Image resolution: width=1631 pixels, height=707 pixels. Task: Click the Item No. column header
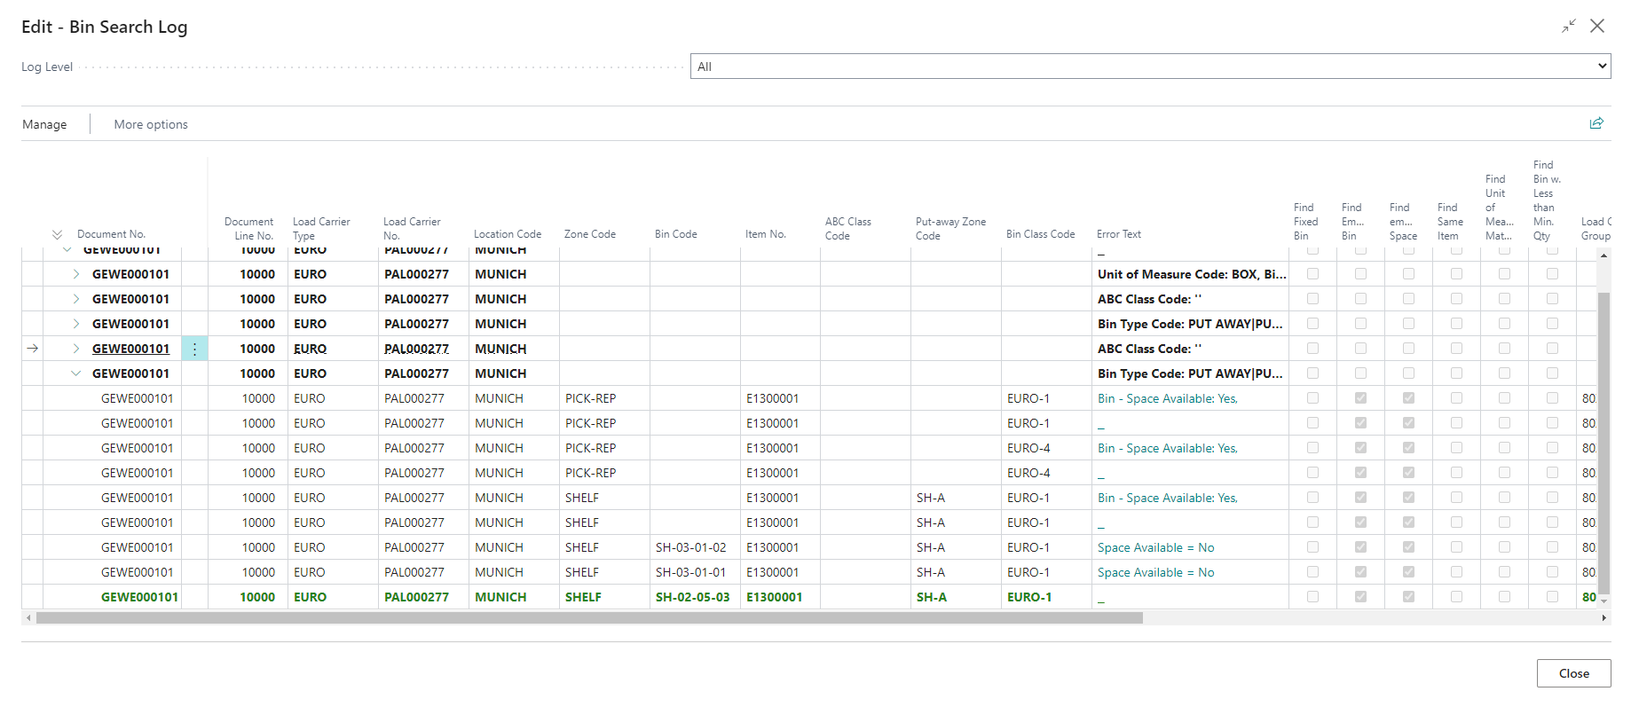click(x=766, y=234)
